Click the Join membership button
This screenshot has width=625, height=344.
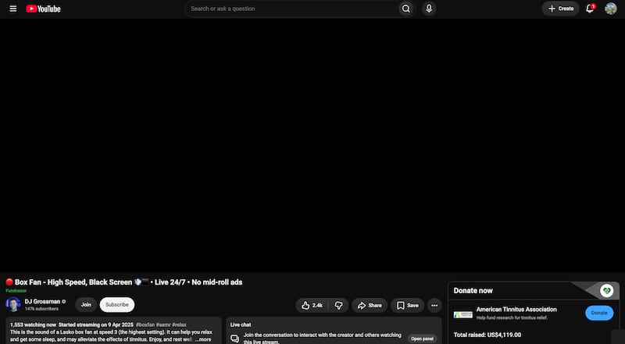(x=86, y=304)
